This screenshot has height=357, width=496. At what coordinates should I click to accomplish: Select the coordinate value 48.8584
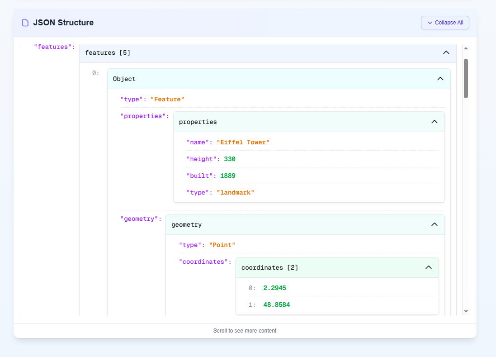[276, 305]
